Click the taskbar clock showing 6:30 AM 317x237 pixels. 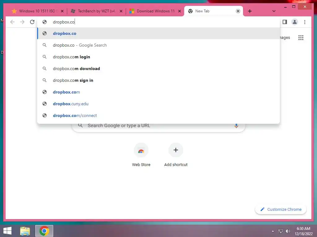click(x=303, y=231)
